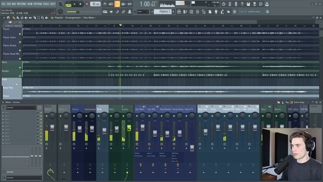
Task: Enable typing keyboard to piano
Action: tap(105, 12)
